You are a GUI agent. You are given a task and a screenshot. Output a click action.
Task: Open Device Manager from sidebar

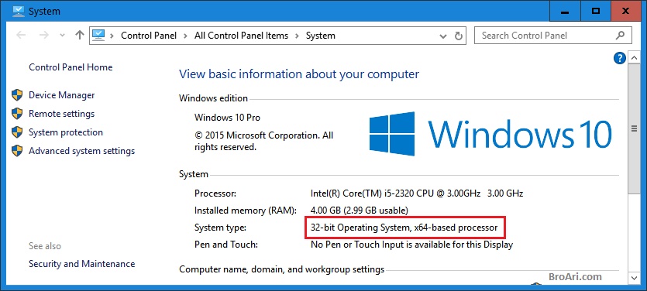(61, 95)
